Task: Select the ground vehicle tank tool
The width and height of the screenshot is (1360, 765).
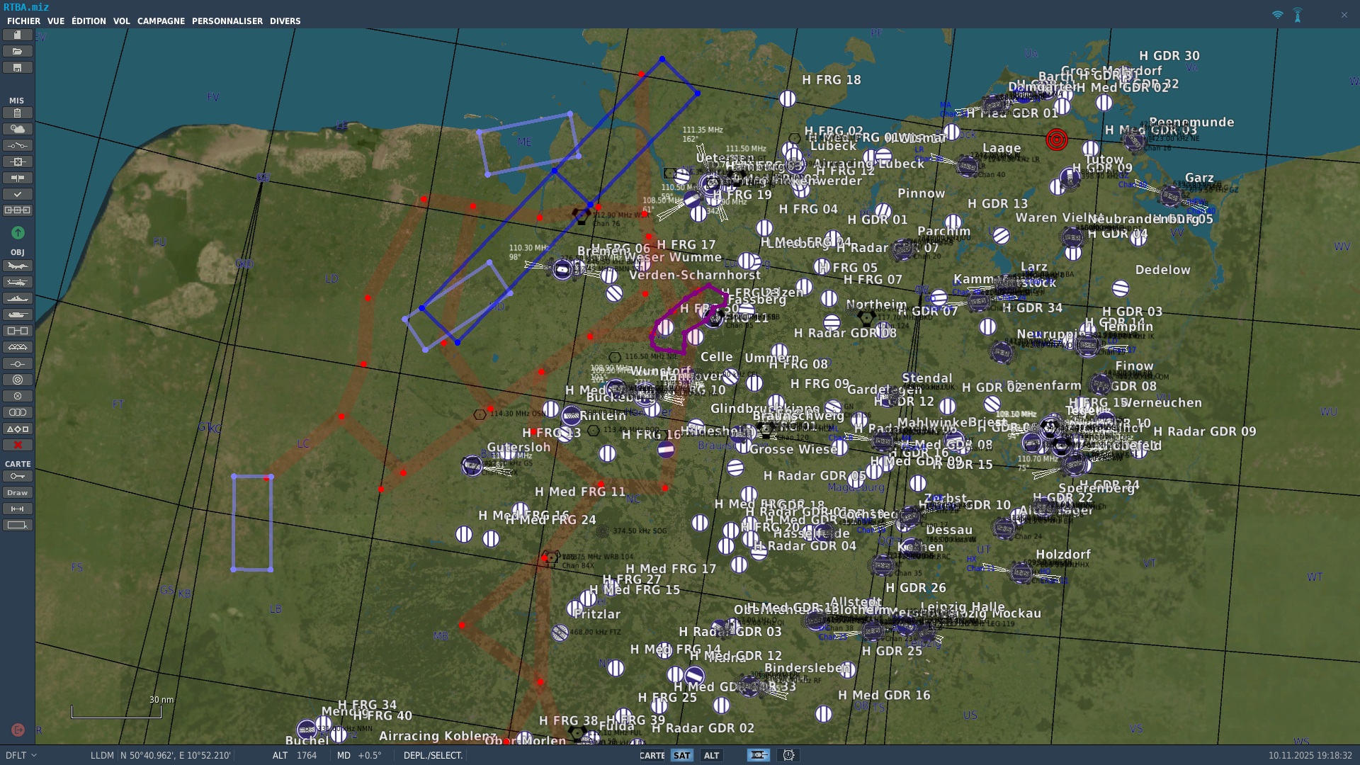Action: [18, 315]
